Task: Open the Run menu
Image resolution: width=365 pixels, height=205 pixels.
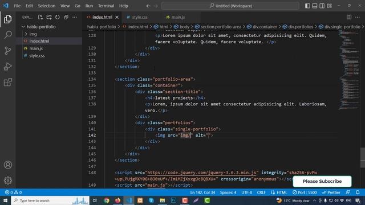Action: tap(89, 6)
